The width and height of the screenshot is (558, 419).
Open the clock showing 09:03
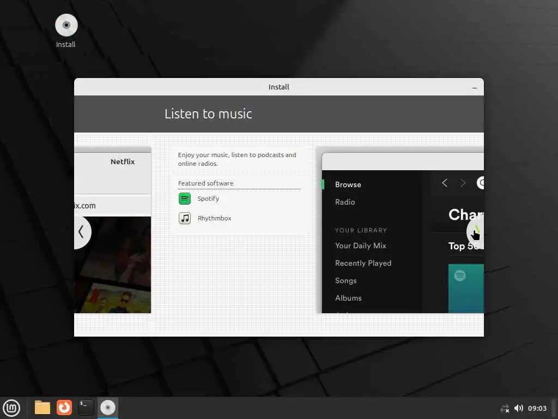pos(537,408)
